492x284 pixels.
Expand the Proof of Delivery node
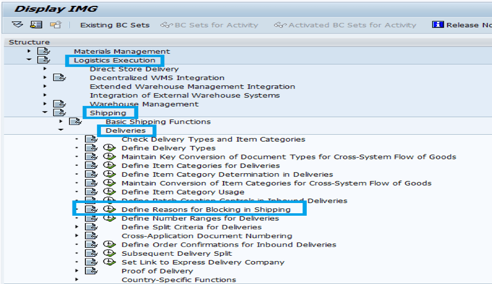[x=77, y=270]
